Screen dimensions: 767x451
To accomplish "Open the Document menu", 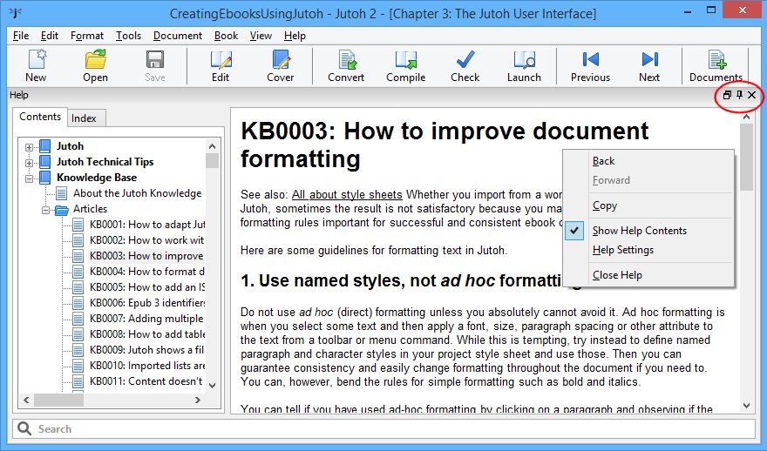I will pyautogui.click(x=178, y=36).
